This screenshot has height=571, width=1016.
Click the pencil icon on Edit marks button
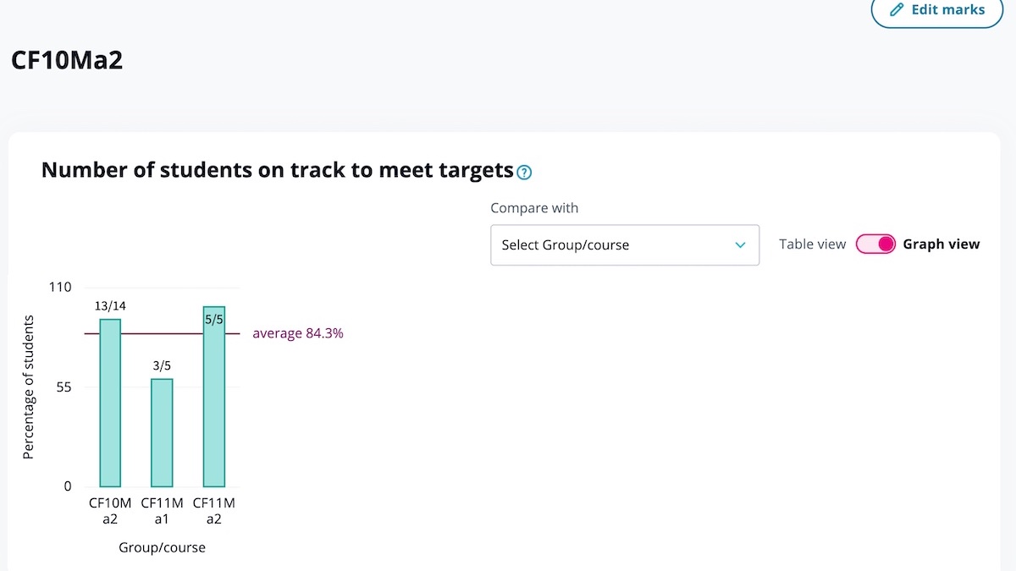point(897,11)
